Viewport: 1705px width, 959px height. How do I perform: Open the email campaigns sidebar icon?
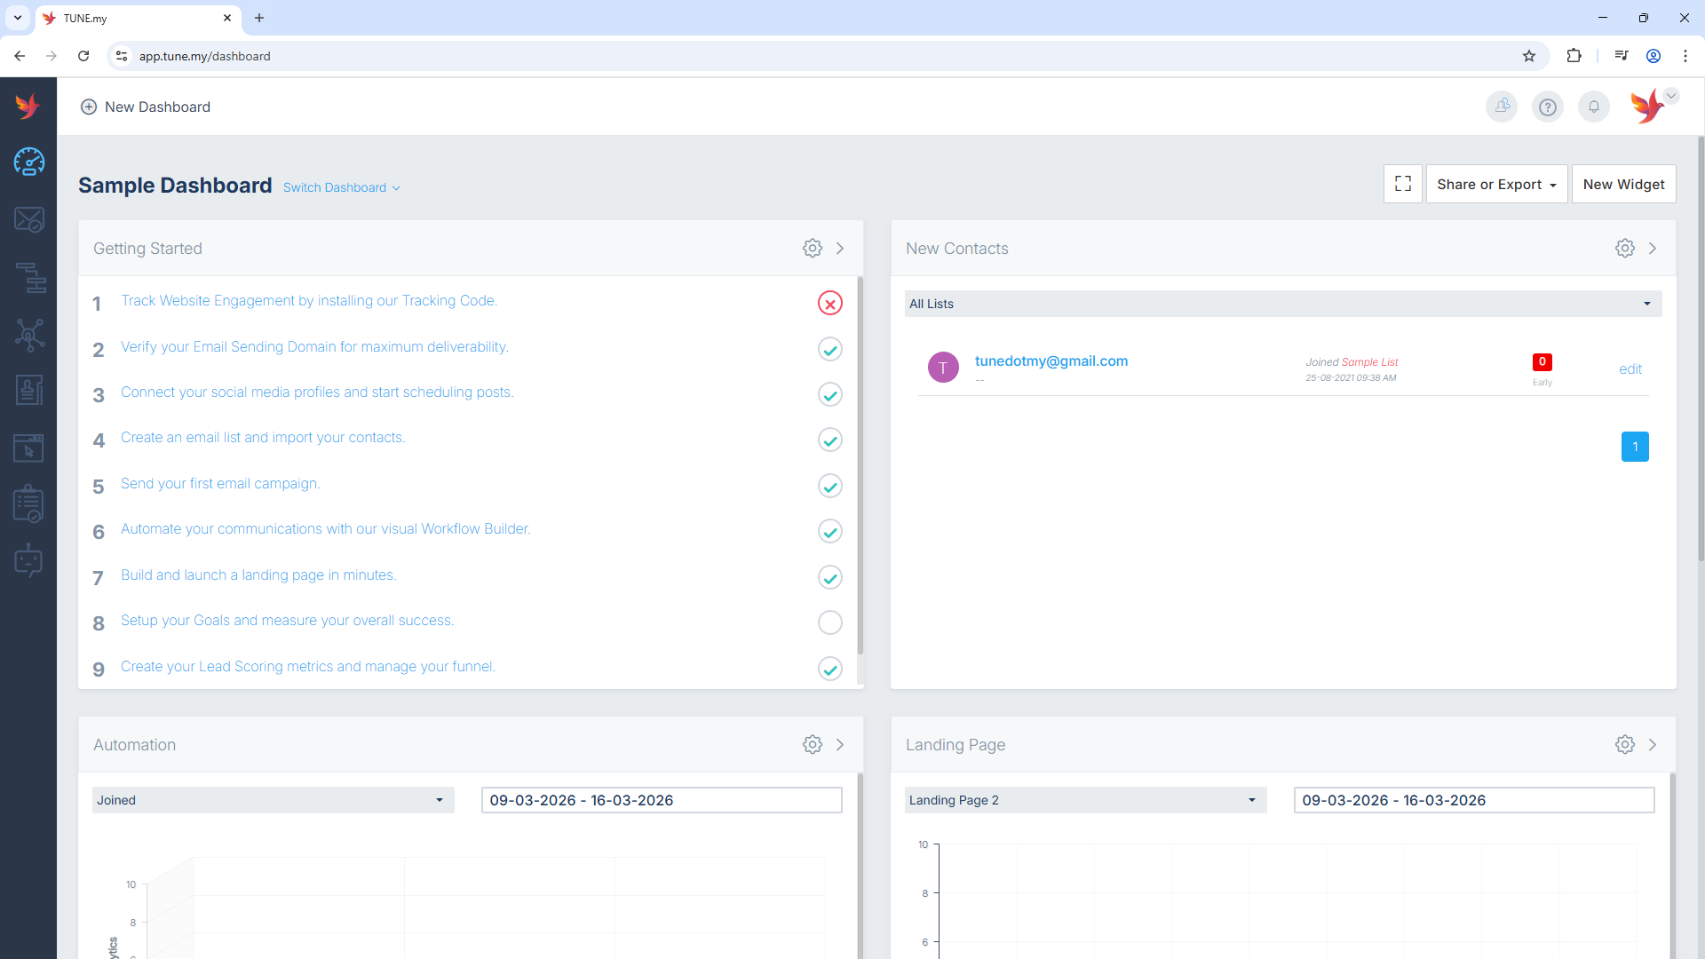tap(29, 219)
